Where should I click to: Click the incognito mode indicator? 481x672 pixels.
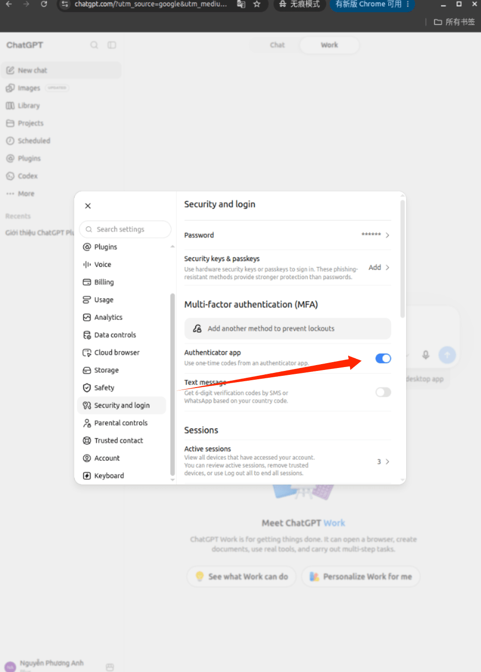click(x=299, y=4)
